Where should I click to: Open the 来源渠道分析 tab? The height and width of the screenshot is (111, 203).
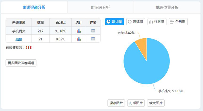pyautogui.click(x=34, y=7)
